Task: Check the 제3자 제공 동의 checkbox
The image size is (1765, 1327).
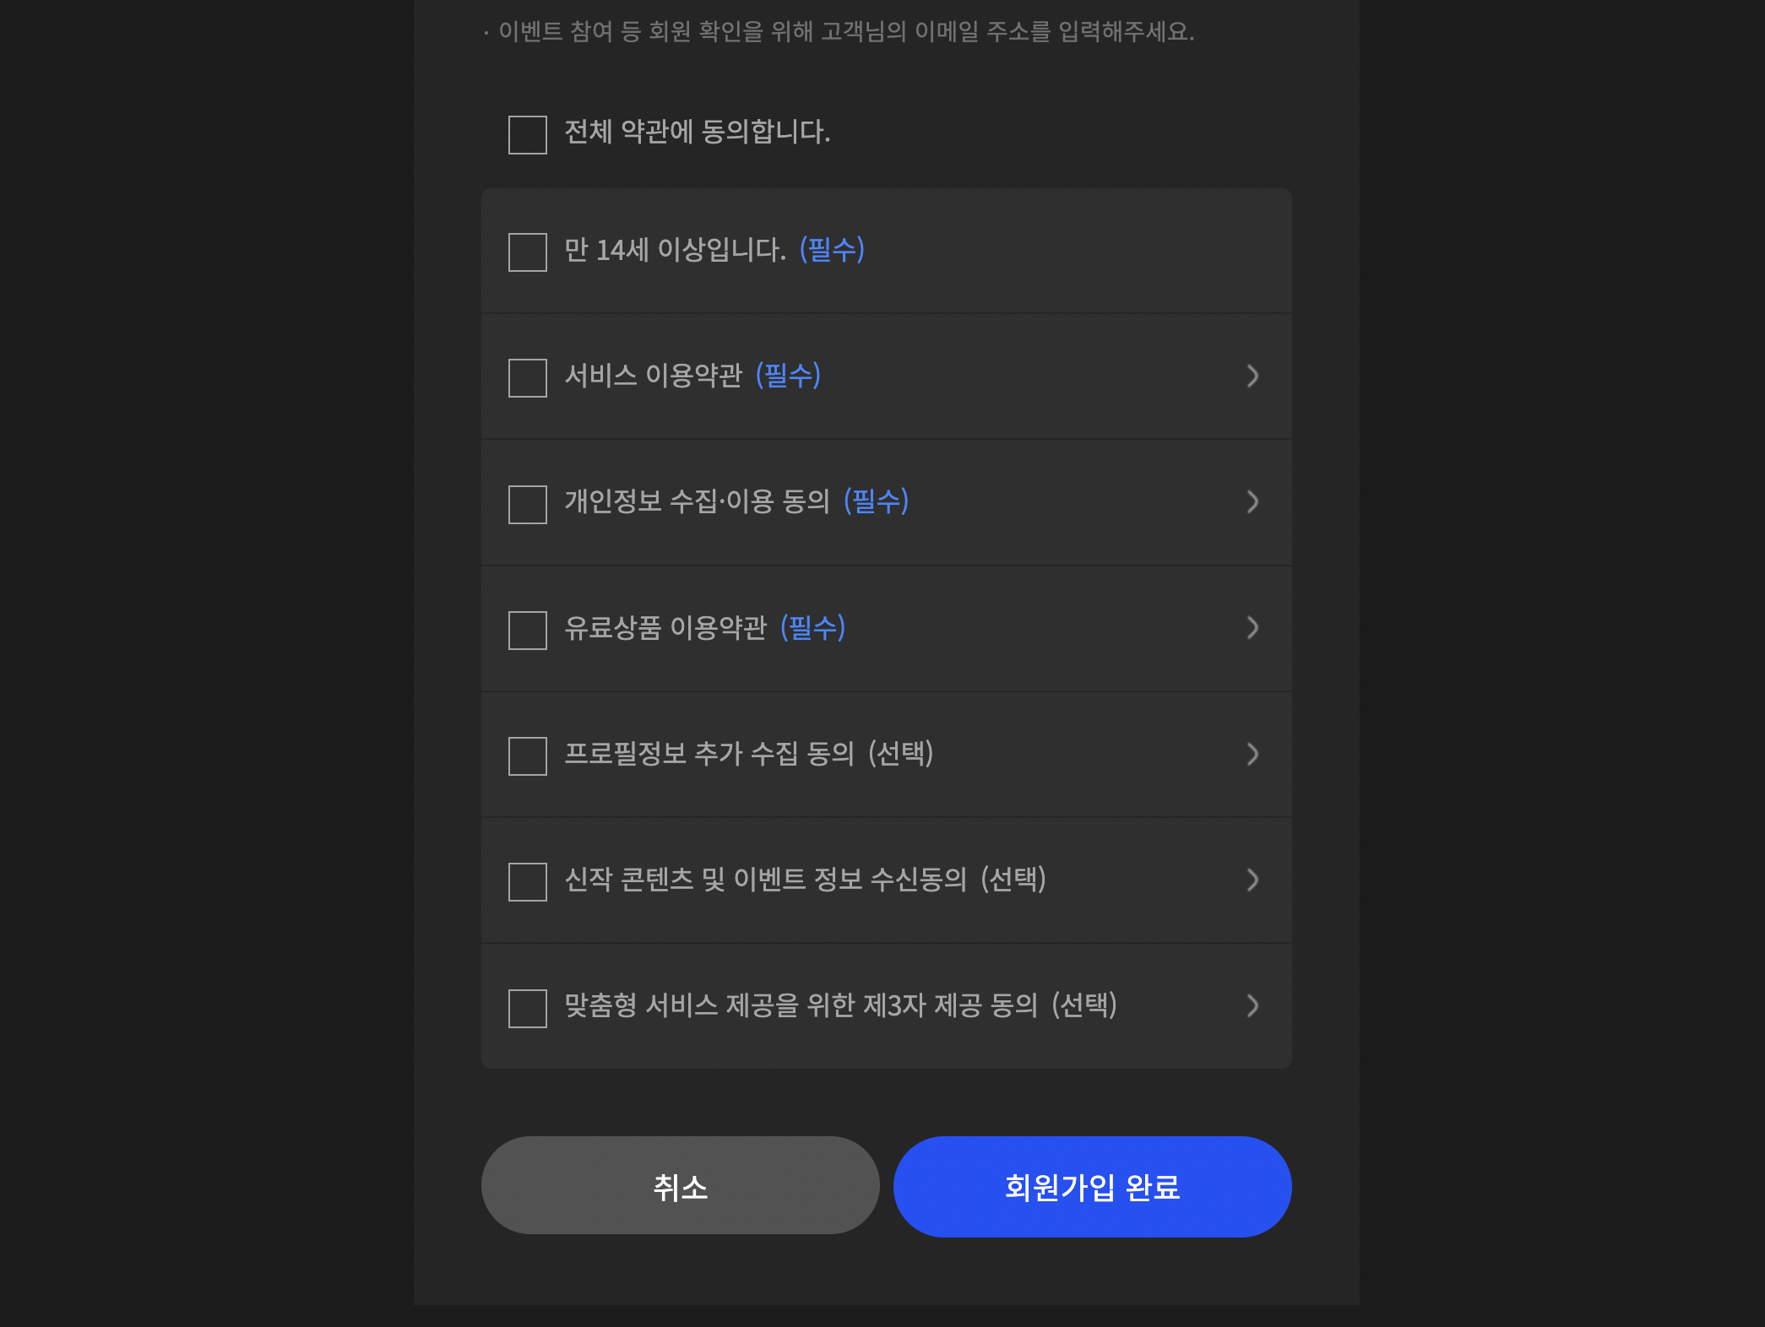Action: pos(527,1006)
